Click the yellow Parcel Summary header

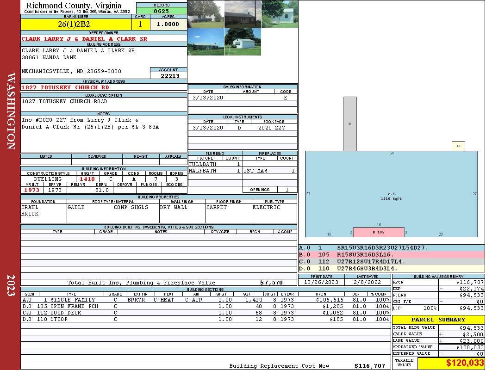[x=438, y=320]
